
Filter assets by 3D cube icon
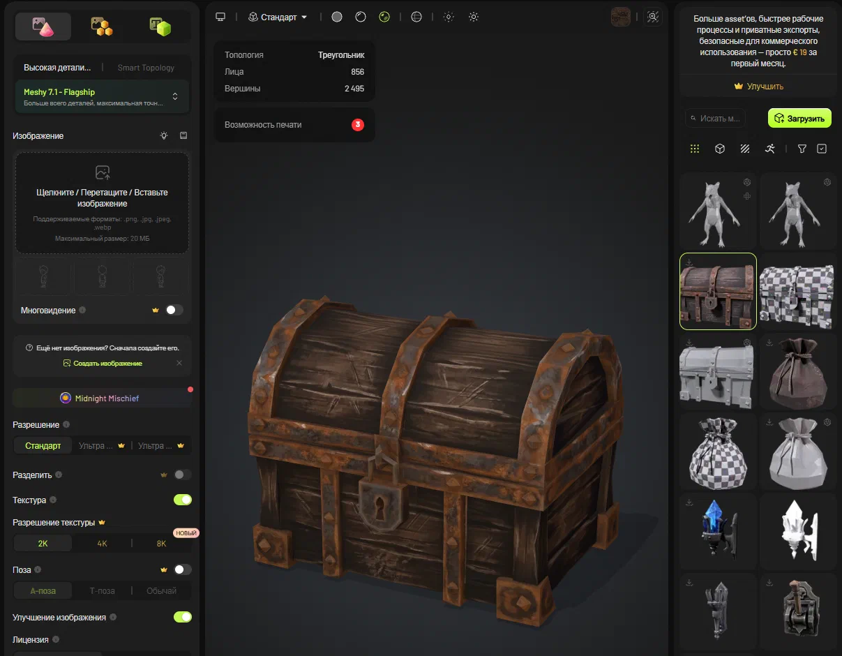pos(720,149)
